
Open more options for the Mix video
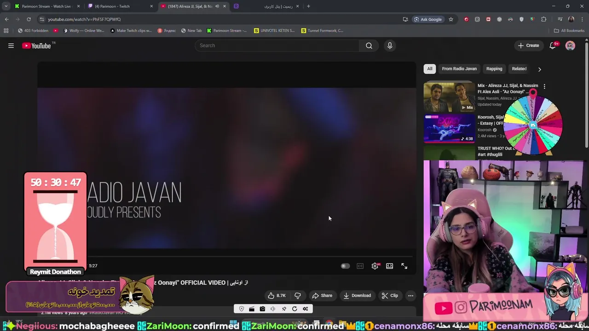[544, 86]
